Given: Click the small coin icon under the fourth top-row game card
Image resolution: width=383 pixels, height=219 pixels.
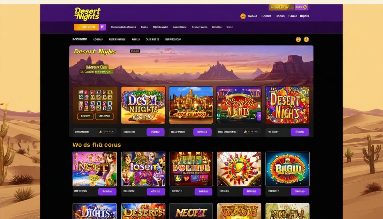Looking at the screenshot, I should click(244, 132).
